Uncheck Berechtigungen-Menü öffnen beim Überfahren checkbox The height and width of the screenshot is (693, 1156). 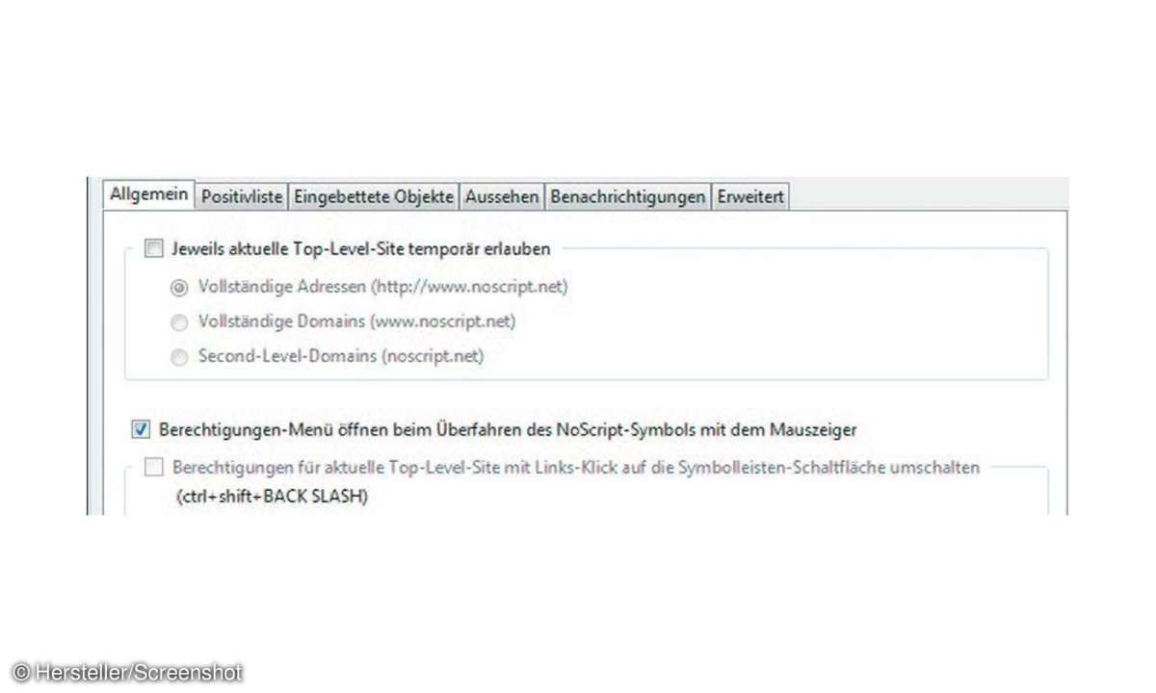(x=141, y=429)
